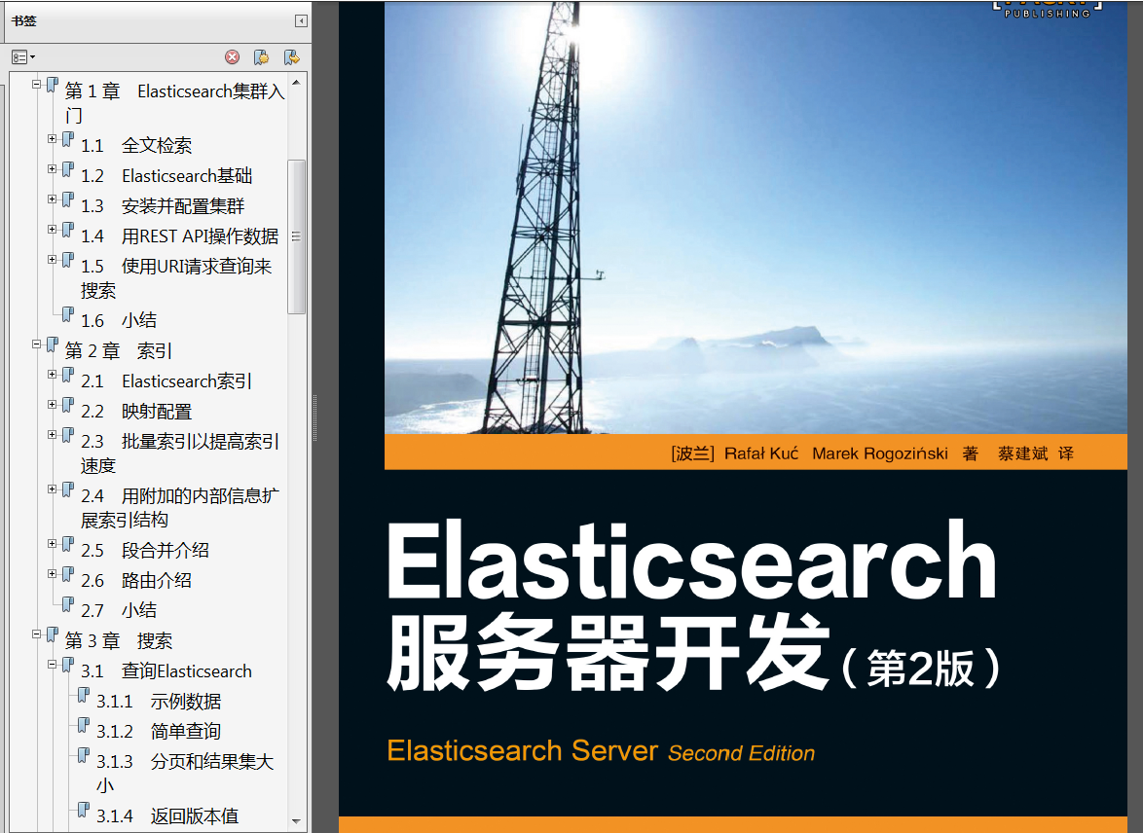This screenshot has width=1143, height=833.
Task: Expand the 2.2 映射配置 node
Action: 53,405
